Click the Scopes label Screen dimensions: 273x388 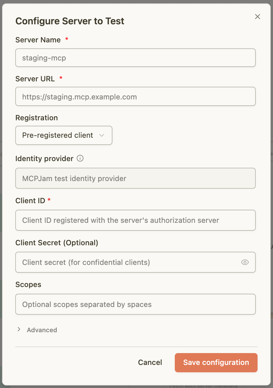click(28, 285)
